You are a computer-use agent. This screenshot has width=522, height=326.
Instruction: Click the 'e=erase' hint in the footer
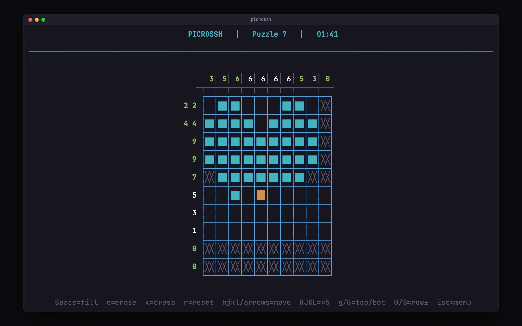[x=121, y=303]
